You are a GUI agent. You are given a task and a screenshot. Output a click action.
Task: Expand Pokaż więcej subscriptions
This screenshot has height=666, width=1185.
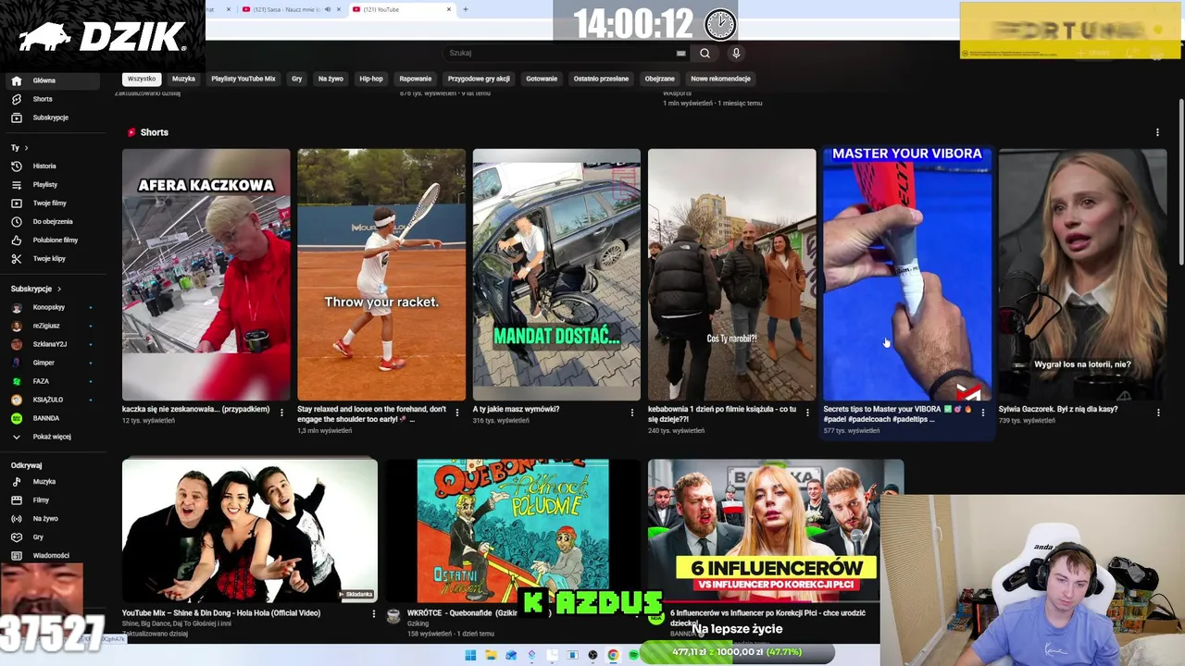[51, 437]
